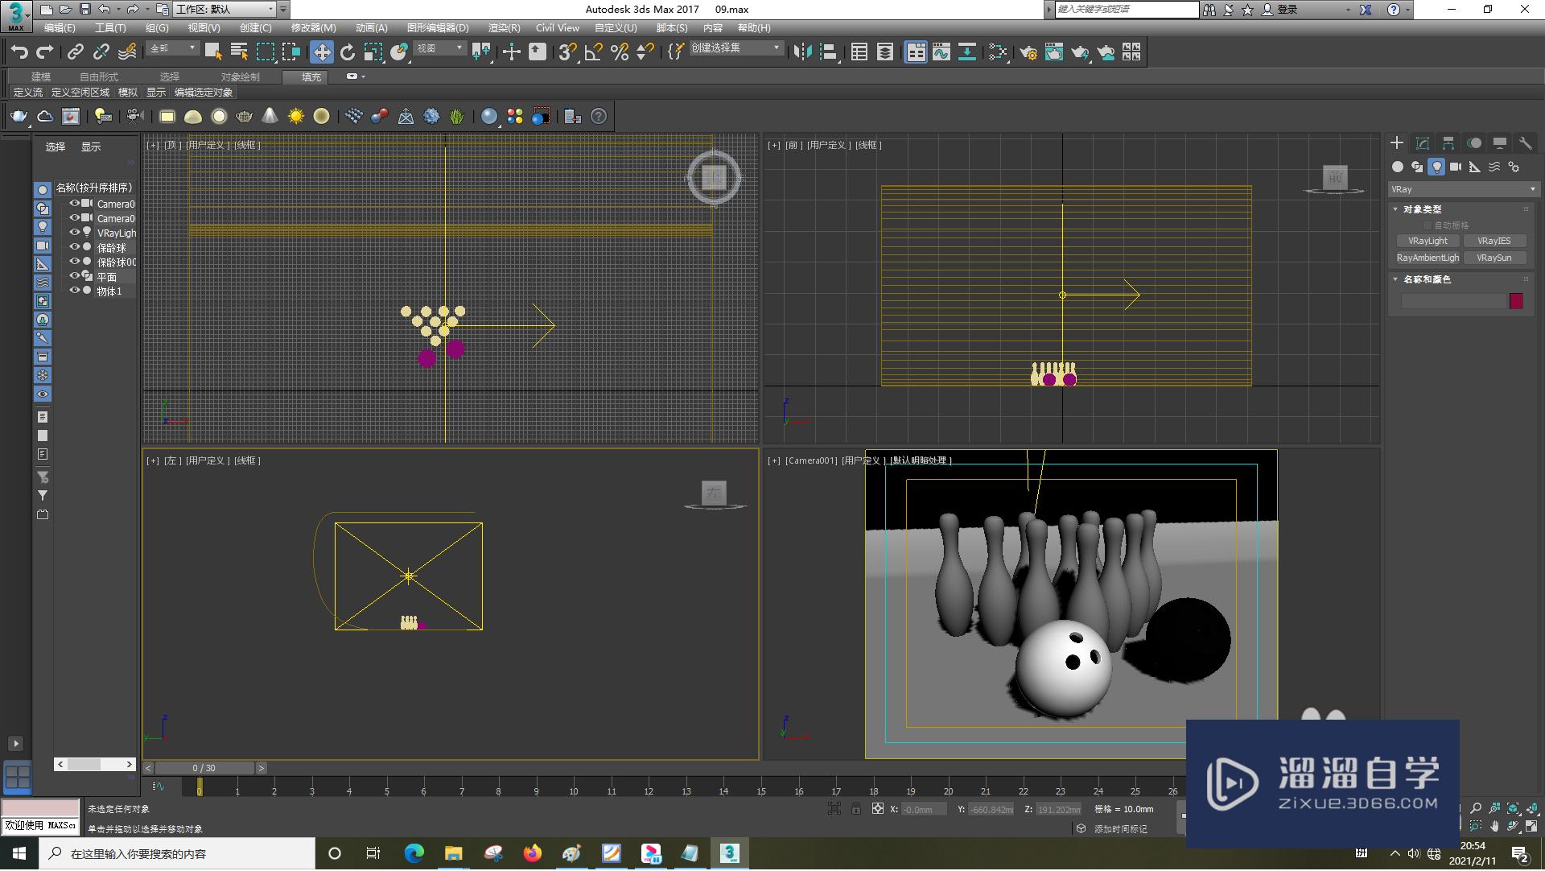Open the 全部 selection filter dropdown
This screenshot has height=871, width=1545.
172,48
